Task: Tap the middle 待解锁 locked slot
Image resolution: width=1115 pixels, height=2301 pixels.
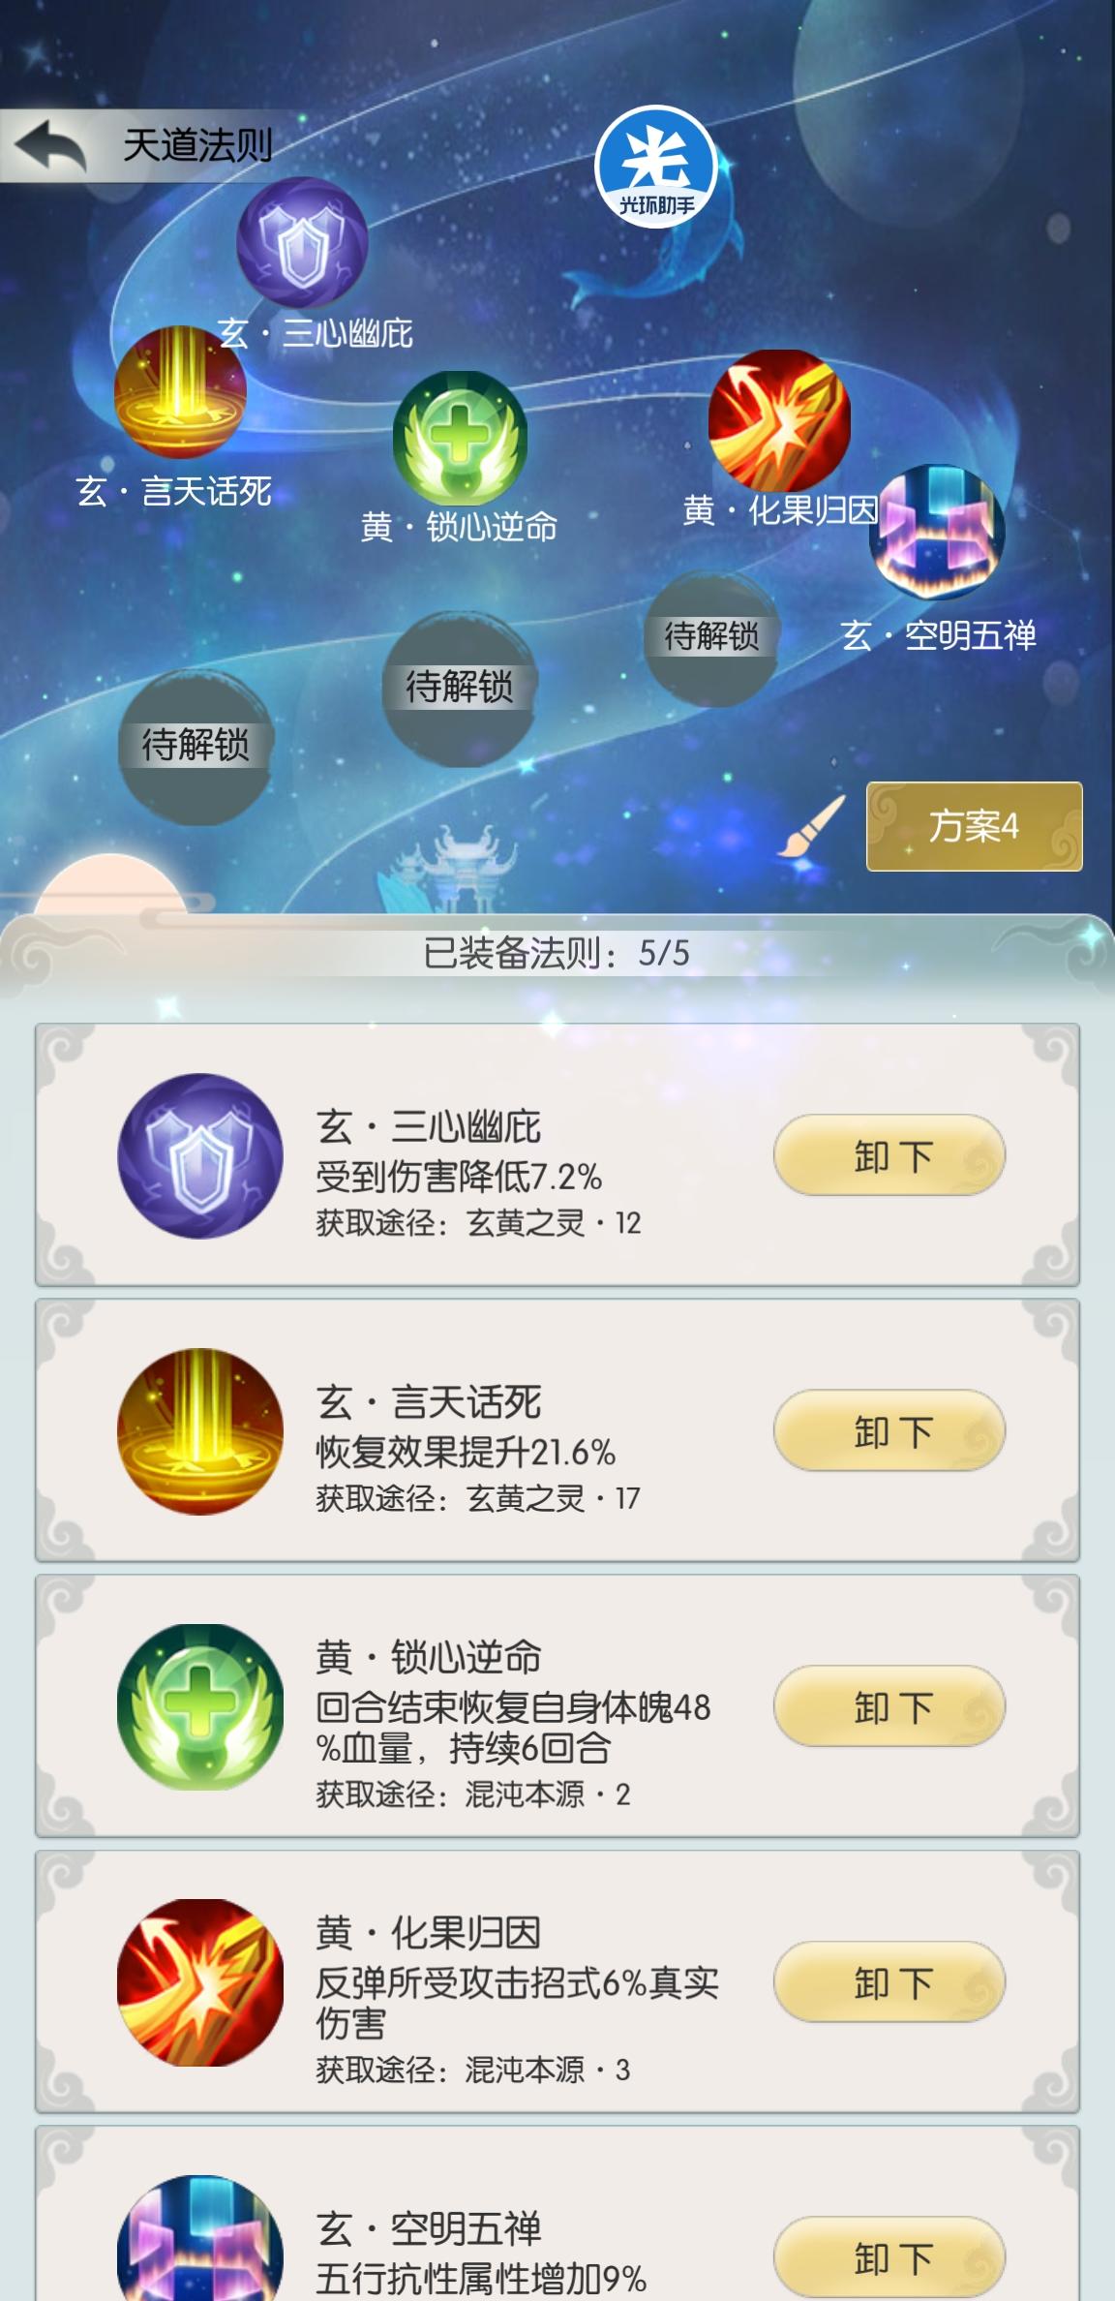Action: (460, 689)
